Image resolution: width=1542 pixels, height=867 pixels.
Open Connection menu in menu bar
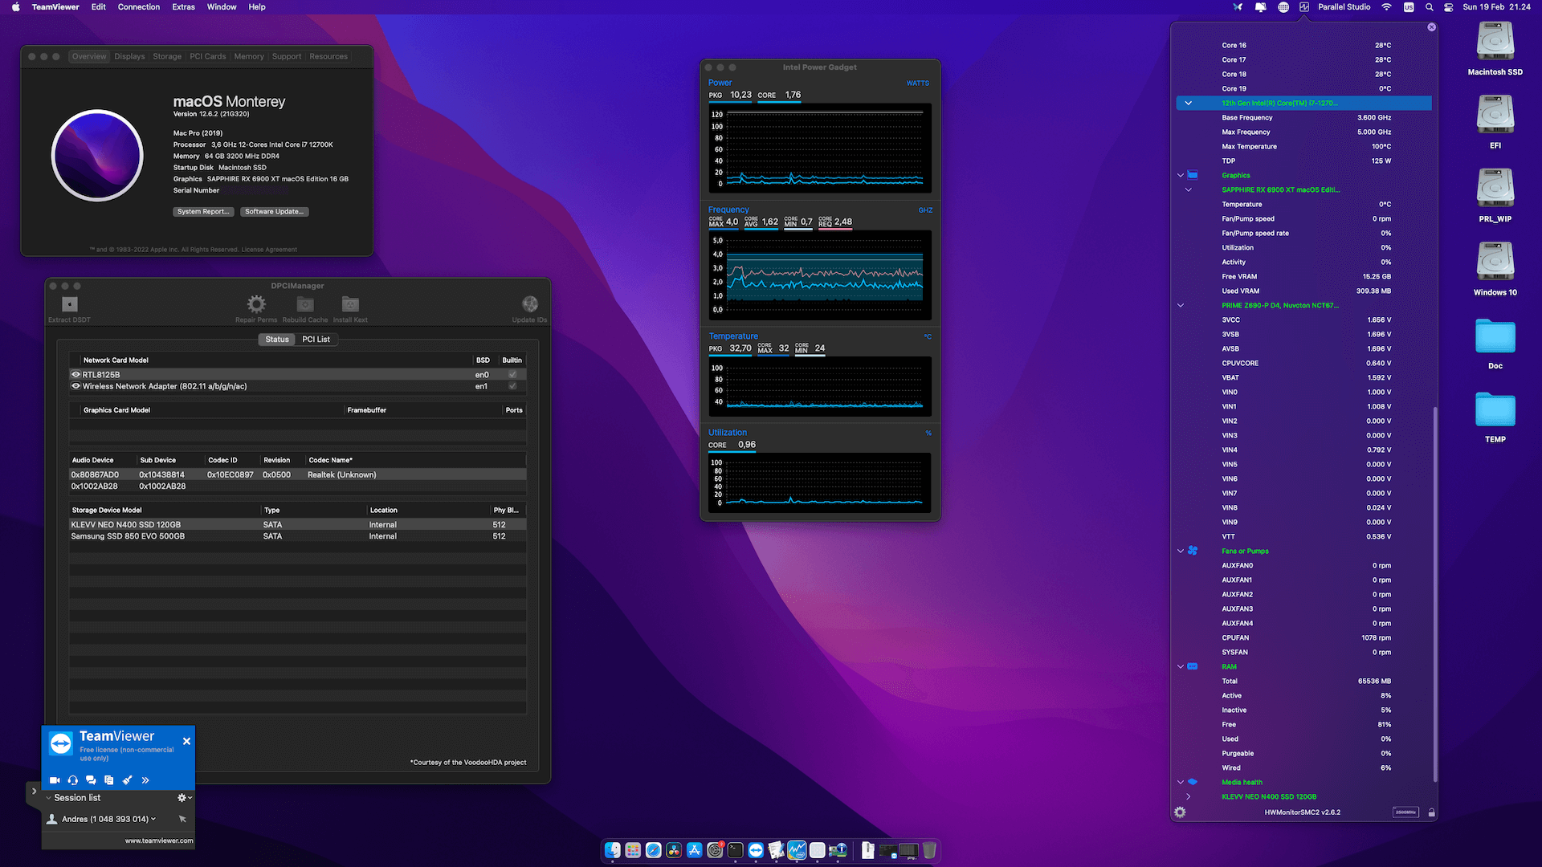tap(139, 7)
